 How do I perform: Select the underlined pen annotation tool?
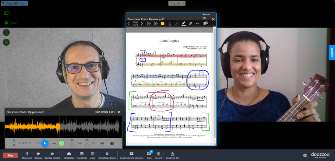coord(184,24)
